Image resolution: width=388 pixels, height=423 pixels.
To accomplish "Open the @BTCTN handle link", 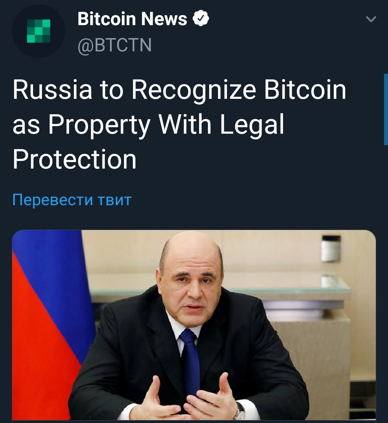I will (x=115, y=45).
